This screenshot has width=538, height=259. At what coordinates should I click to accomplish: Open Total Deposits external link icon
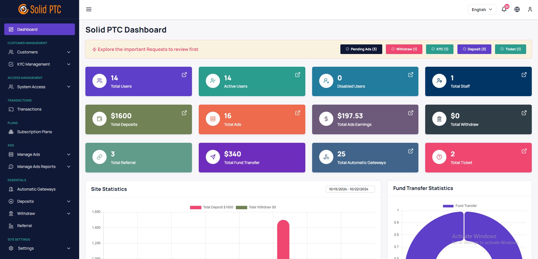(184, 113)
